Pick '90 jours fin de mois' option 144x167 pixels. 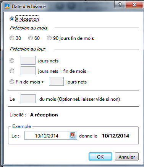point(49,38)
